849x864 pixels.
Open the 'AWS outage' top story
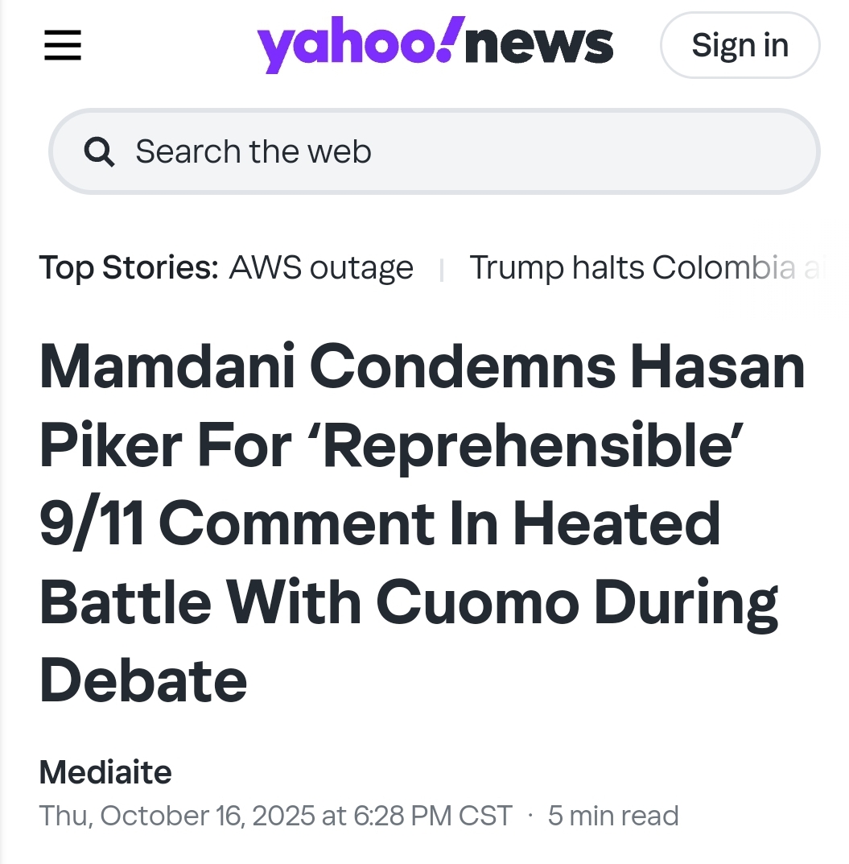(x=321, y=267)
